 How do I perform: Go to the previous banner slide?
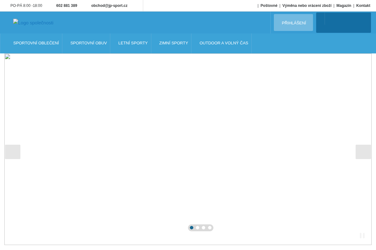(13, 152)
